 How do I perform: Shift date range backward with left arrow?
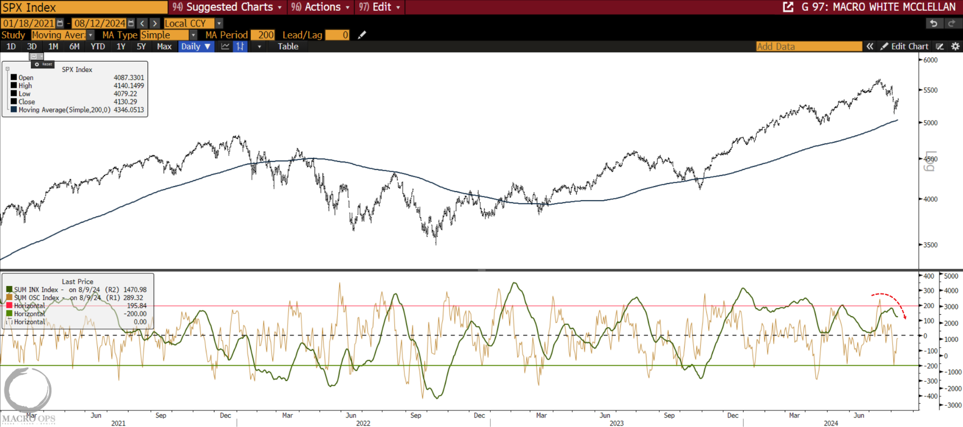(142, 23)
